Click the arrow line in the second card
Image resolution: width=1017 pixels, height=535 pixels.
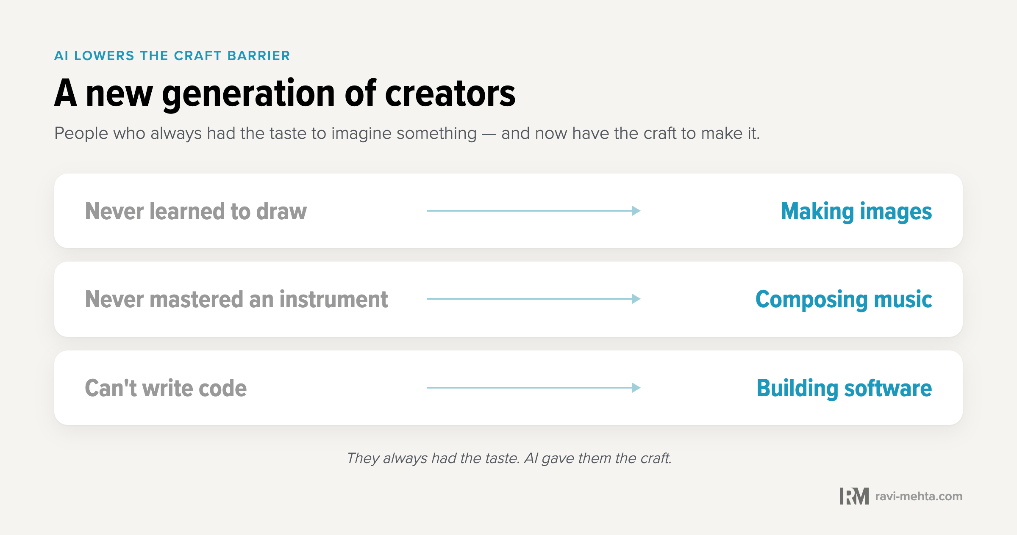pos(534,299)
